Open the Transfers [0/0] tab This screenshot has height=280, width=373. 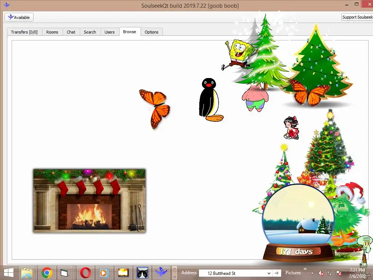24,32
